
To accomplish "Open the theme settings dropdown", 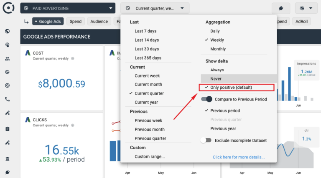I will pos(306,8).
